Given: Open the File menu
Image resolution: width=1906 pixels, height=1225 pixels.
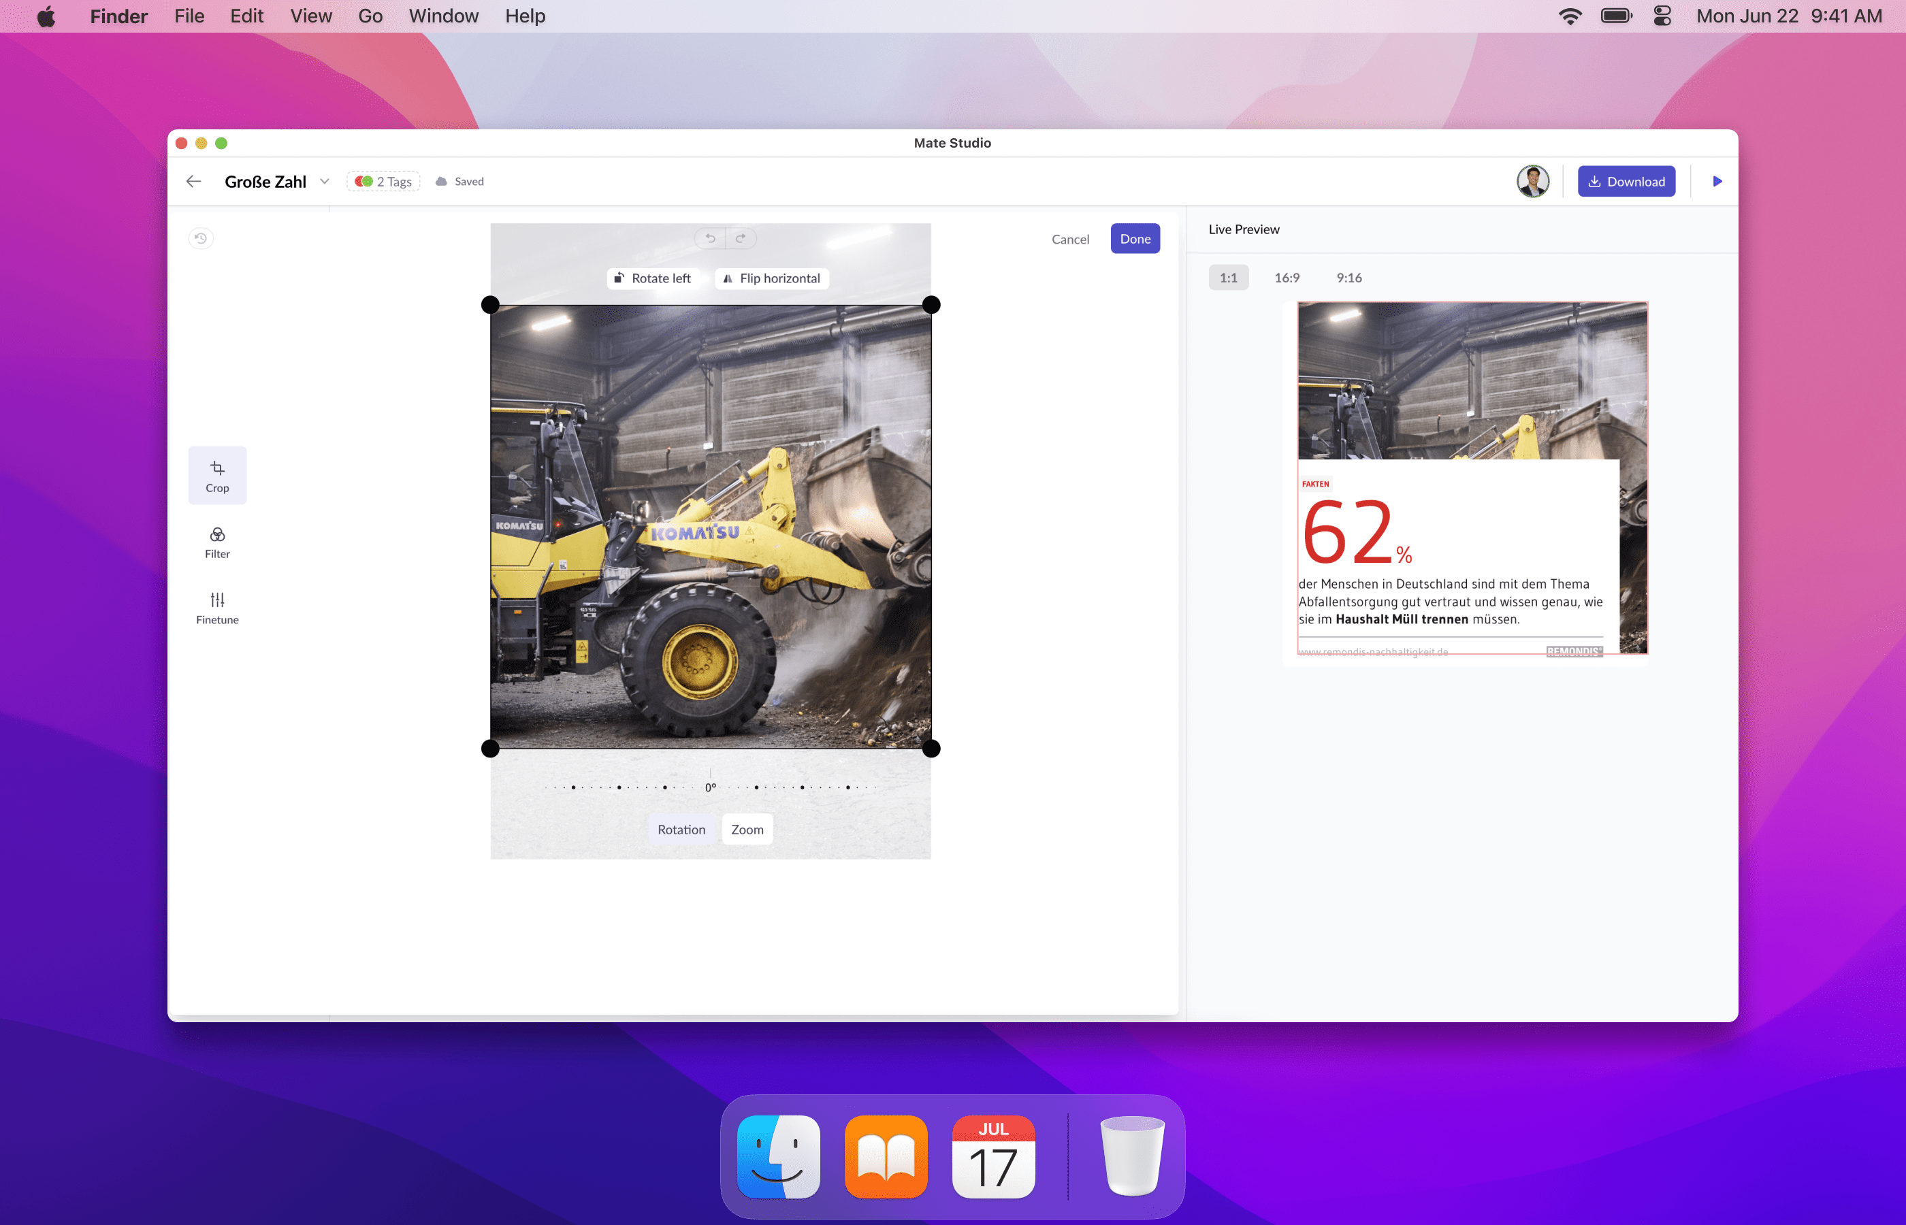Looking at the screenshot, I should point(189,16).
